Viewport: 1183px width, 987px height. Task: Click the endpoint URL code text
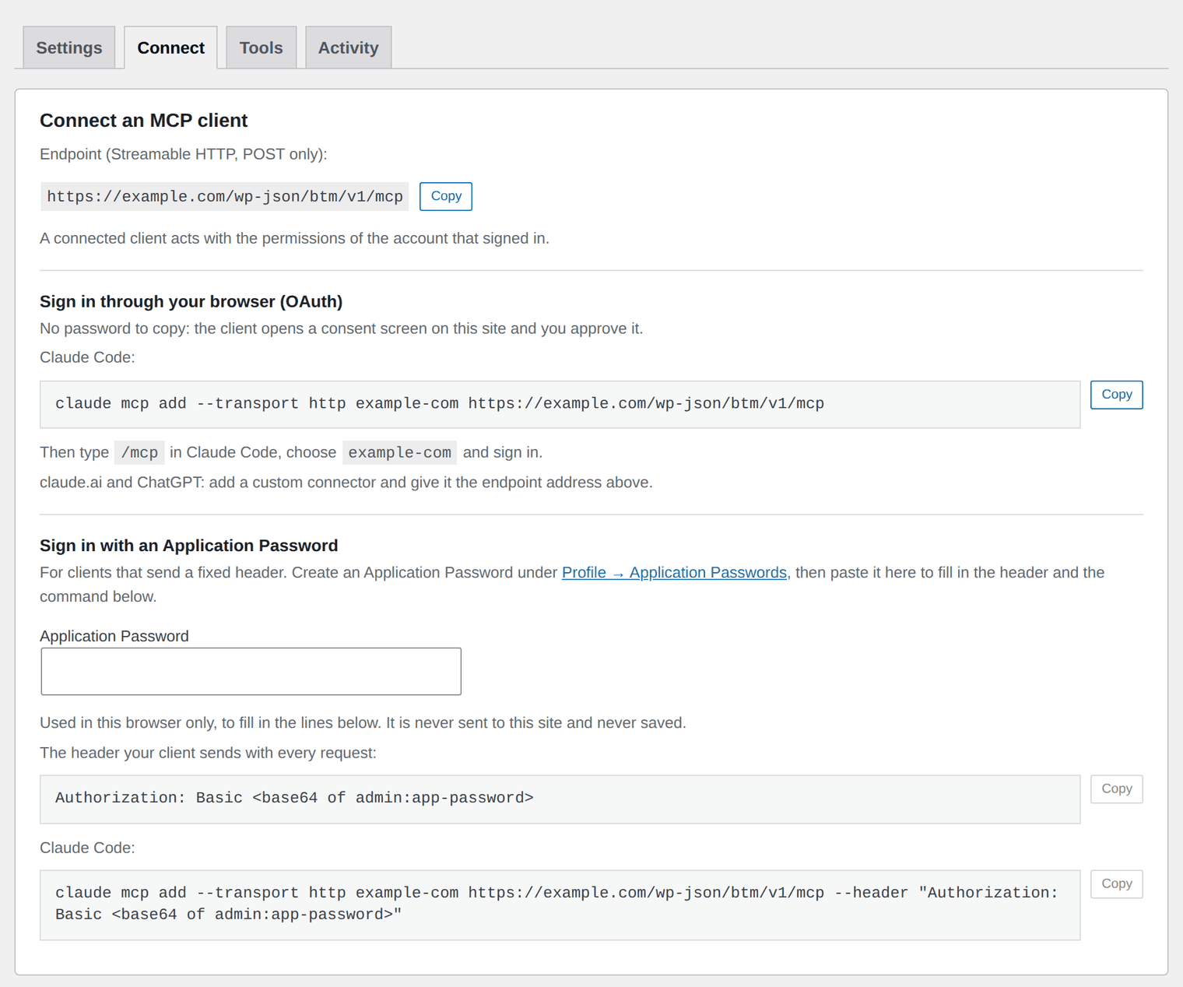tap(225, 197)
